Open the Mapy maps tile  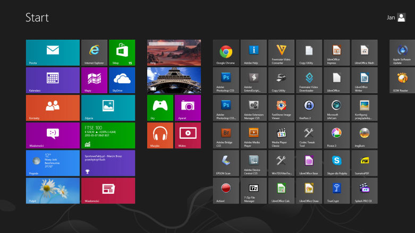pos(94,80)
